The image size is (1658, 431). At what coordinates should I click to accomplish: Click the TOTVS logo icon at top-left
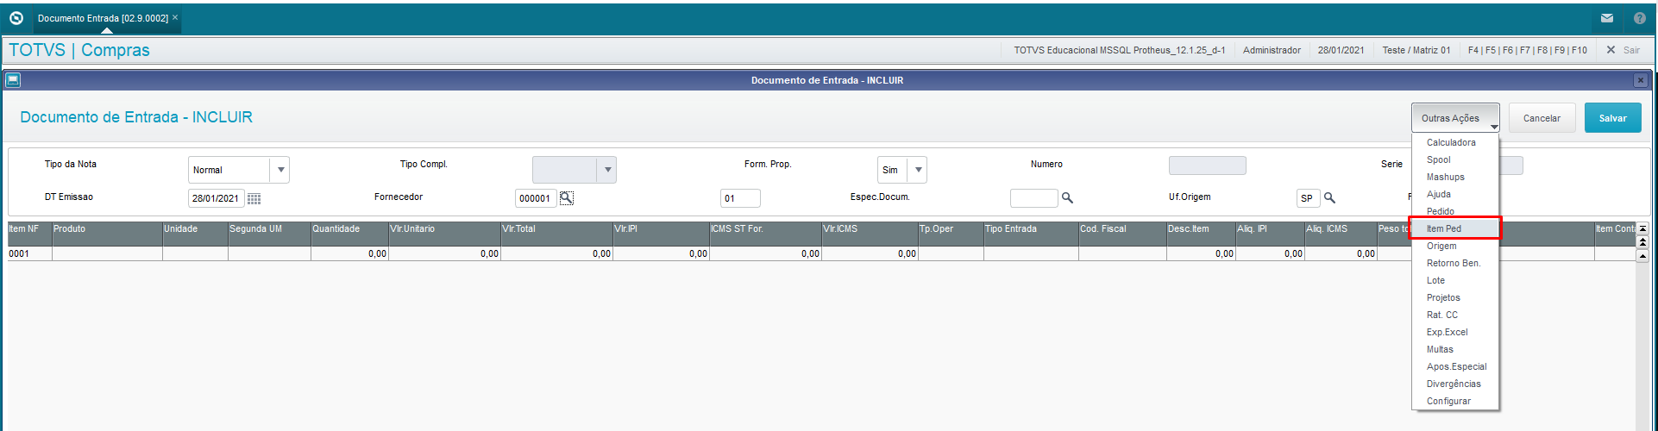[16, 18]
